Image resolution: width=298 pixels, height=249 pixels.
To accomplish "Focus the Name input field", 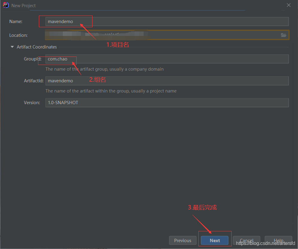I will point(167,22).
